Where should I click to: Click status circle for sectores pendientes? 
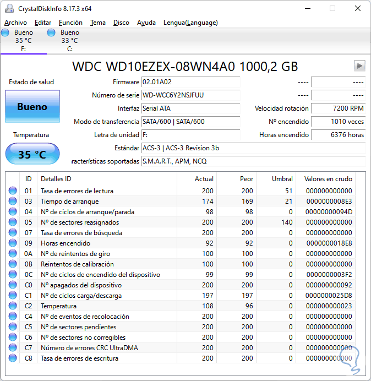(x=13, y=326)
